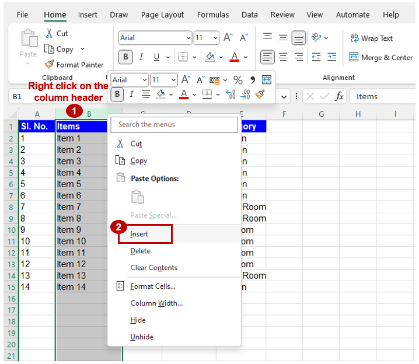Choose Format Cells... from context menu

point(174,286)
